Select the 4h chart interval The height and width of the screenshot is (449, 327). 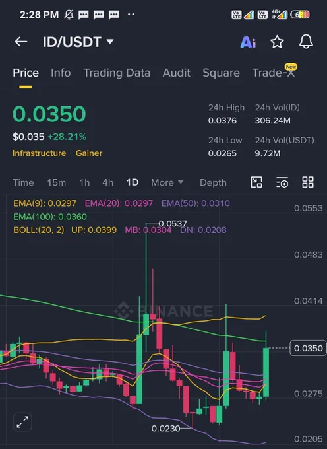(107, 182)
